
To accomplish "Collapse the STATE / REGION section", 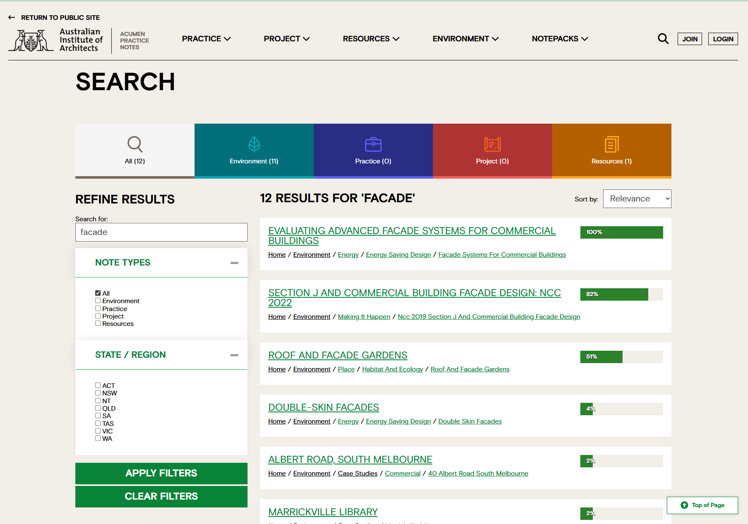I will coord(235,354).
